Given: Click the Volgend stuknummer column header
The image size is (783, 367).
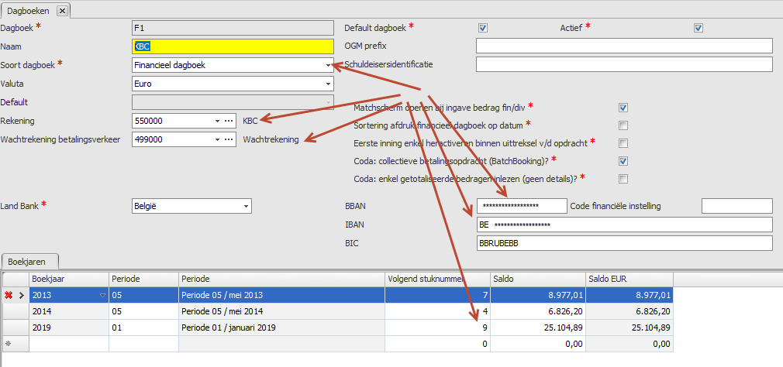Looking at the screenshot, I should (436, 278).
